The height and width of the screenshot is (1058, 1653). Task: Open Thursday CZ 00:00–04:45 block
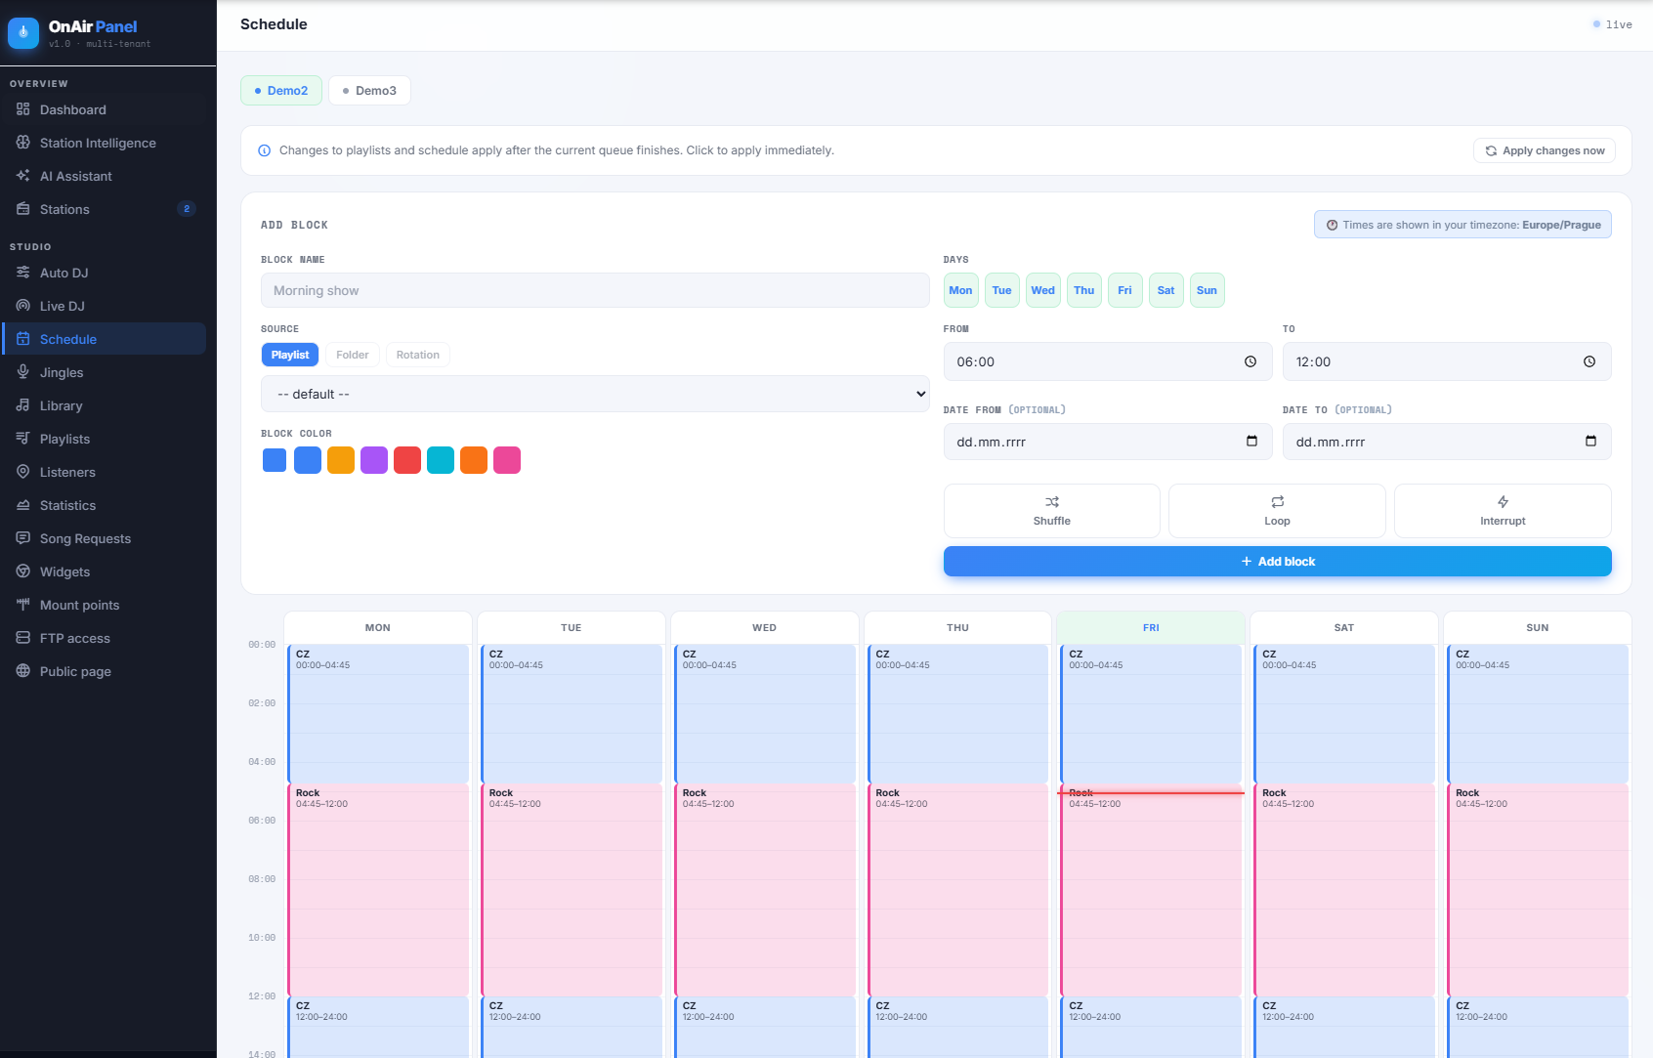[958, 713]
